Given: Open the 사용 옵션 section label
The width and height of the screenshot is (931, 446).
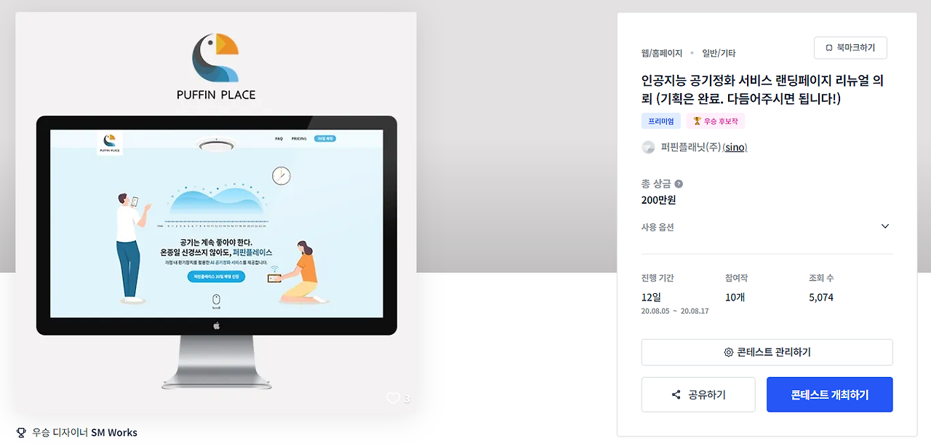Looking at the screenshot, I should click(x=658, y=227).
